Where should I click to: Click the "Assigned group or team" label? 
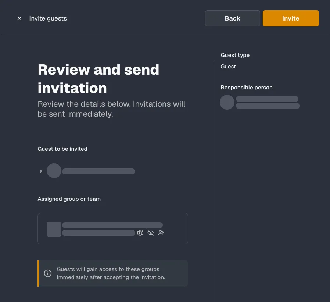(x=69, y=199)
